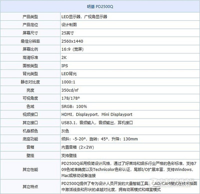Viewport: 200px width, 194px height.
Task: Select the IPS panel type value
Action: click(x=64, y=65)
